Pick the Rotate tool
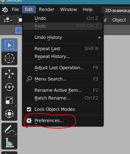Viewport: 130px width, 154px height. coord(9,87)
